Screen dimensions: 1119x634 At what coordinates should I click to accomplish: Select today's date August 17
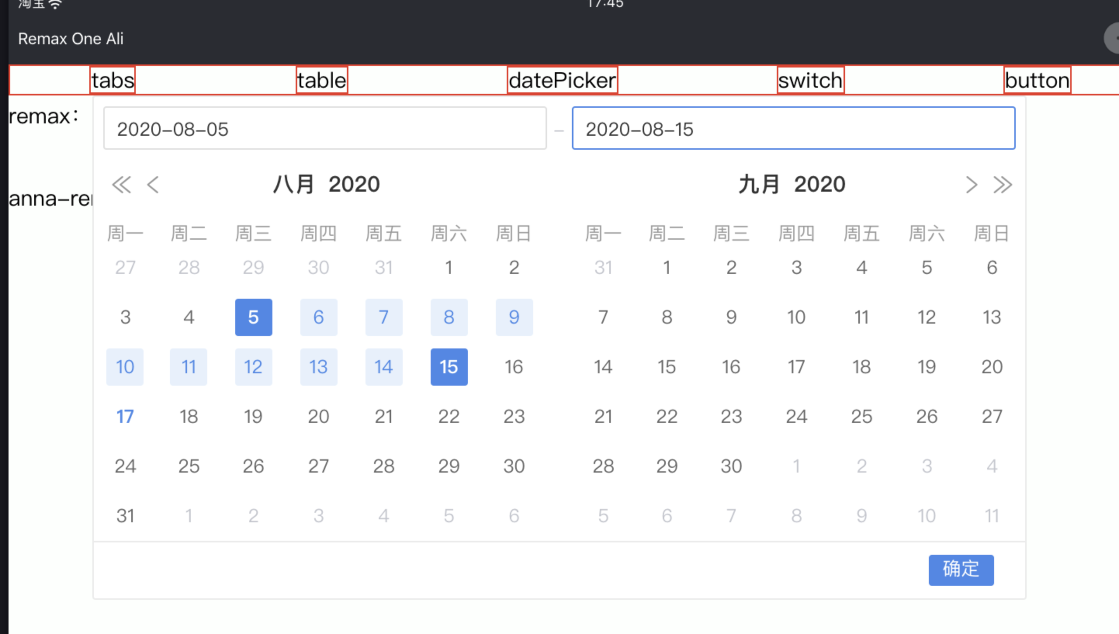pos(125,417)
